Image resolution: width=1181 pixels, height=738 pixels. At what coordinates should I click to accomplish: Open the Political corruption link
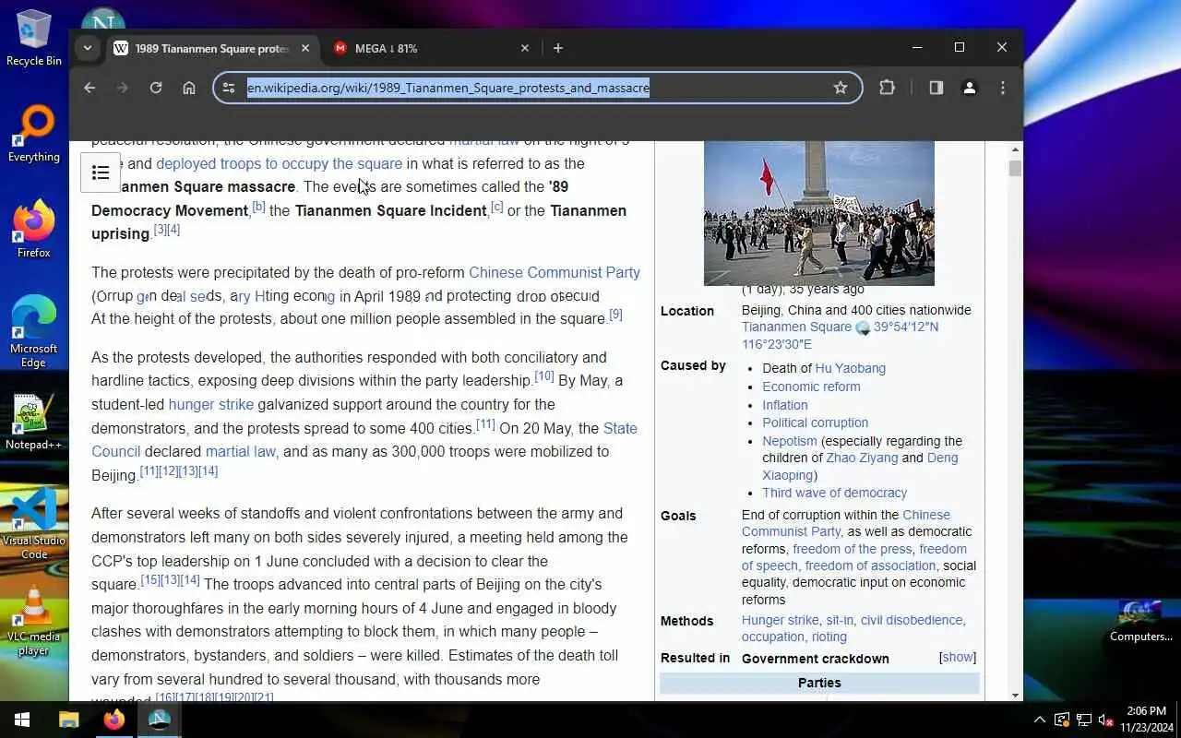[x=815, y=423]
